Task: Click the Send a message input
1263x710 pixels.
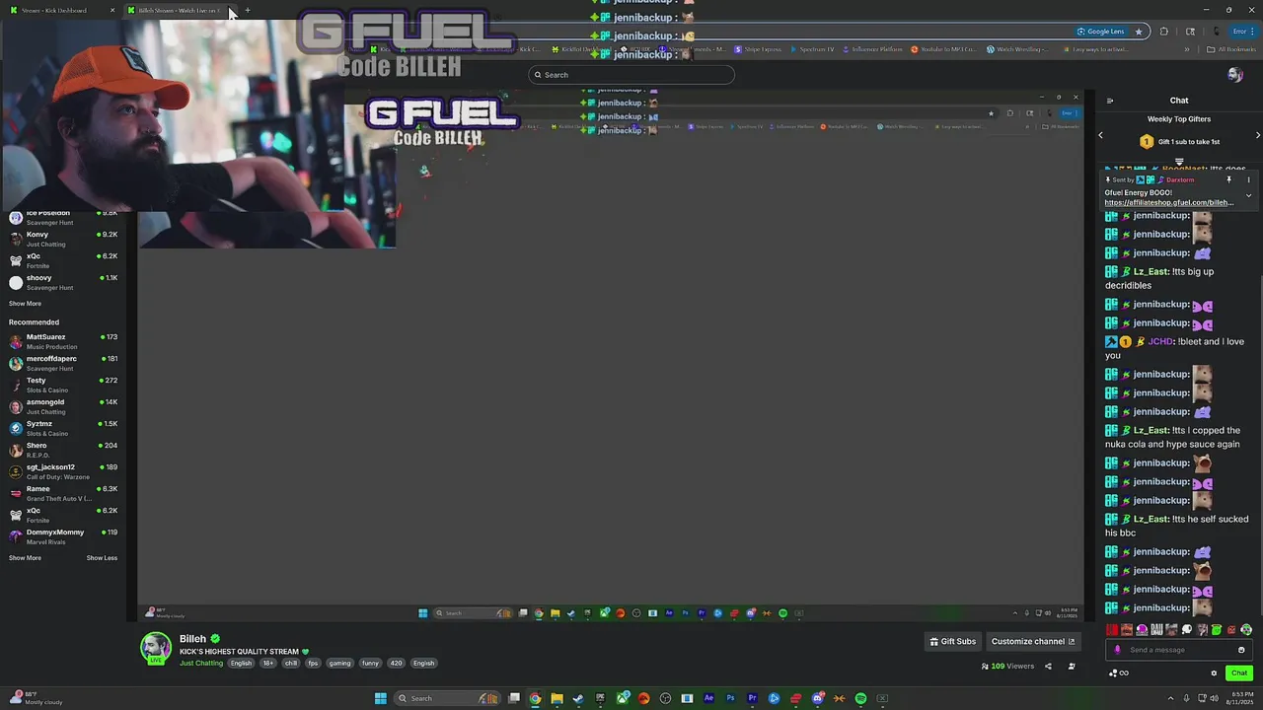Action: click(x=1179, y=650)
